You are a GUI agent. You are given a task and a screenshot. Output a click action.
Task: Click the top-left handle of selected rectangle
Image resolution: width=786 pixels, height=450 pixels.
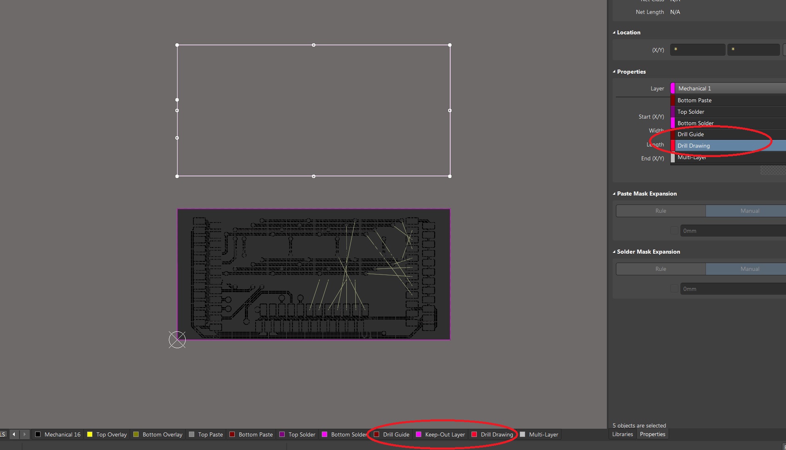[177, 45]
